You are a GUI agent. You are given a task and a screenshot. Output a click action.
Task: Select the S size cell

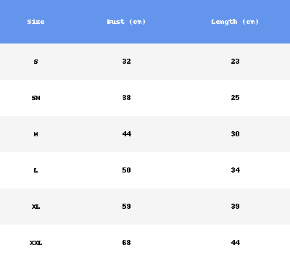tap(36, 62)
